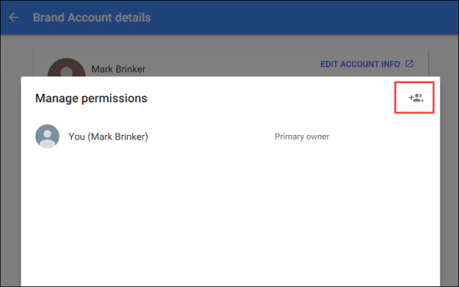459x287 pixels.
Task: Open the EDIT ACCOUNT INFO link
Action: [366, 64]
